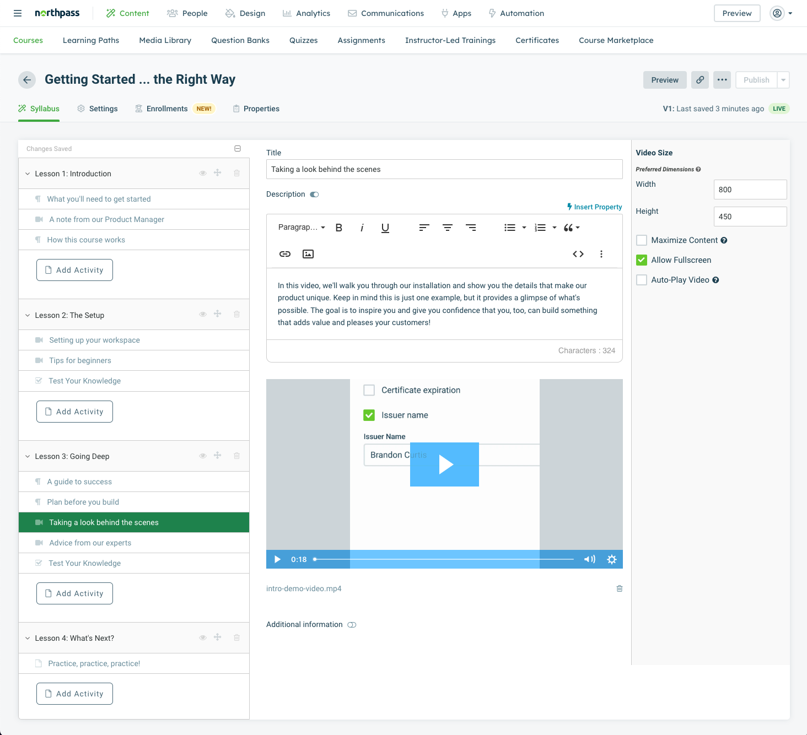This screenshot has width=807, height=735.
Task: Expand the Publish options dropdown arrow
Action: tap(783, 80)
